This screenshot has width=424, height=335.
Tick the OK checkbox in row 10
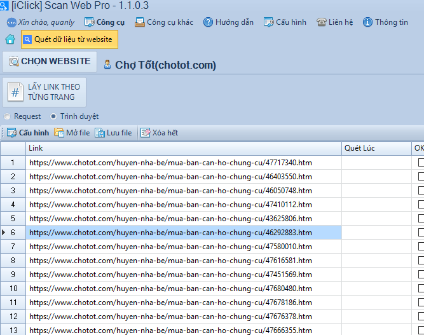tap(421, 289)
